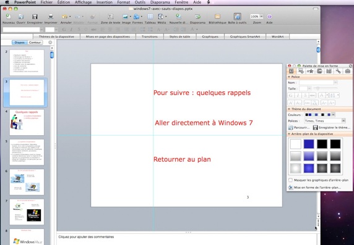
Task: Open the Polices Times dropdown
Action: pos(343,121)
